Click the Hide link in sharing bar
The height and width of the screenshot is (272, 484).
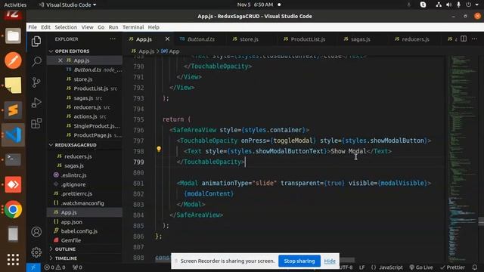click(330, 261)
